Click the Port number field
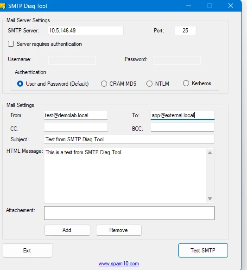This screenshot has height=270, width=247. 185,31
